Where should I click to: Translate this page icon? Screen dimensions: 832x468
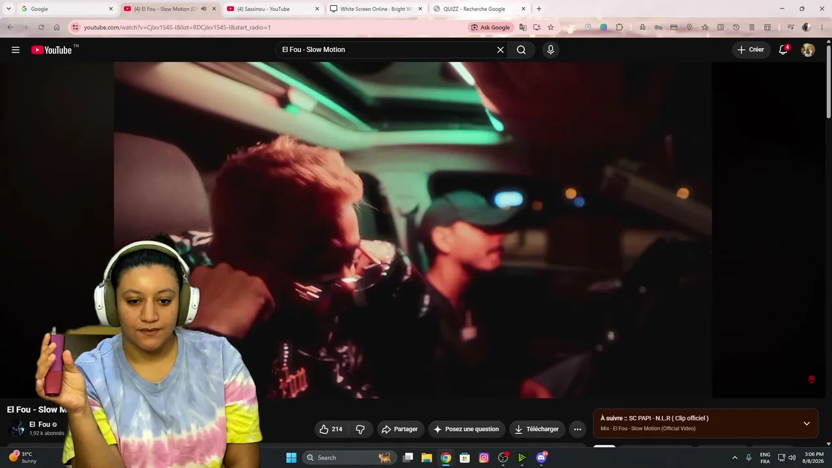tap(523, 27)
